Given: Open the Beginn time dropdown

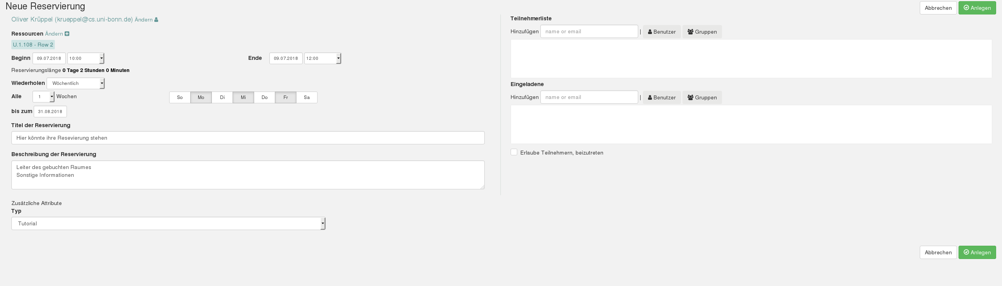Looking at the screenshot, I should (86, 58).
